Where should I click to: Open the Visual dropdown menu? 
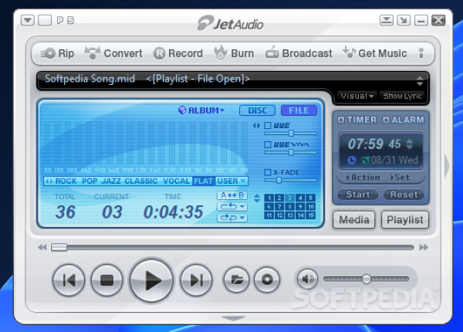coord(357,97)
